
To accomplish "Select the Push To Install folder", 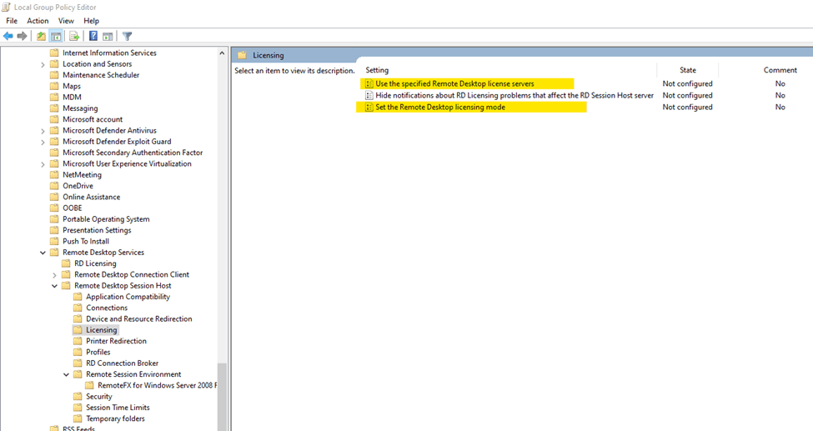I will (x=86, y=241).
